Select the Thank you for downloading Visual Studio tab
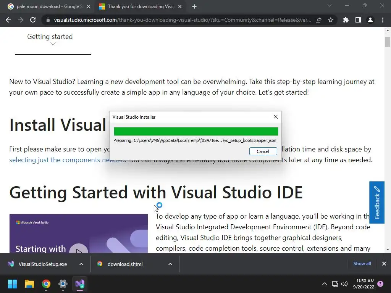Screen dimensions: 391x293 pyautogui.click(x=141, y=6)
